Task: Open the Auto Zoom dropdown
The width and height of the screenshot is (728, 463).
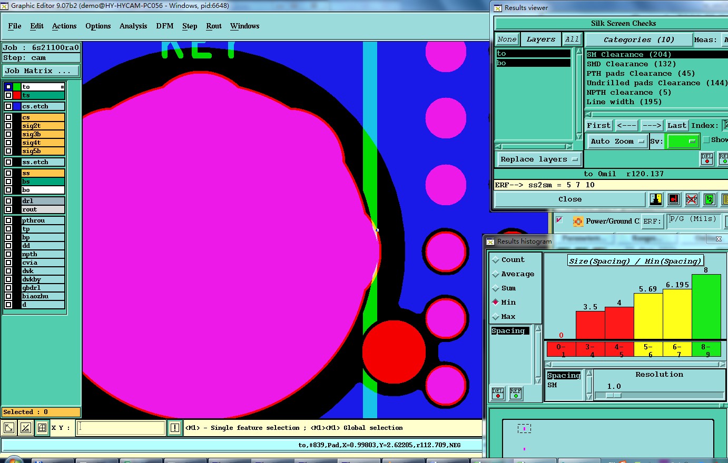Action: tap(617, 141)
